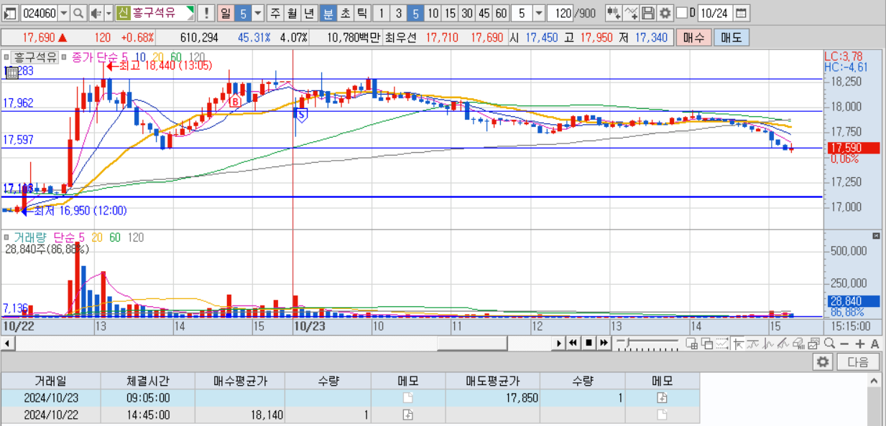Click the 매도 (sell) button

[x=732, y=37]
